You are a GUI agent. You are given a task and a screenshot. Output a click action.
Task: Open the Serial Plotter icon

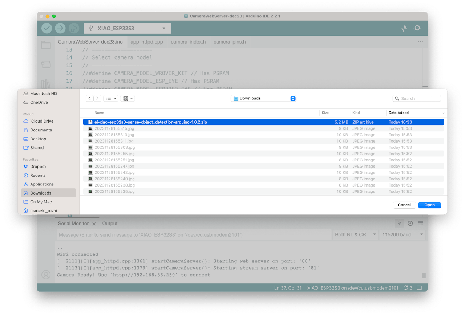pyautogui.click(x=404, y=28)
